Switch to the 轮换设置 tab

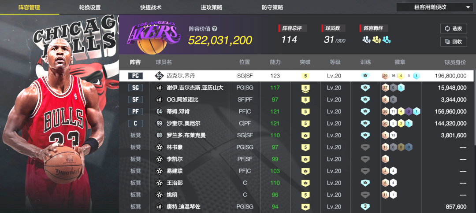[x=90, y=7]
